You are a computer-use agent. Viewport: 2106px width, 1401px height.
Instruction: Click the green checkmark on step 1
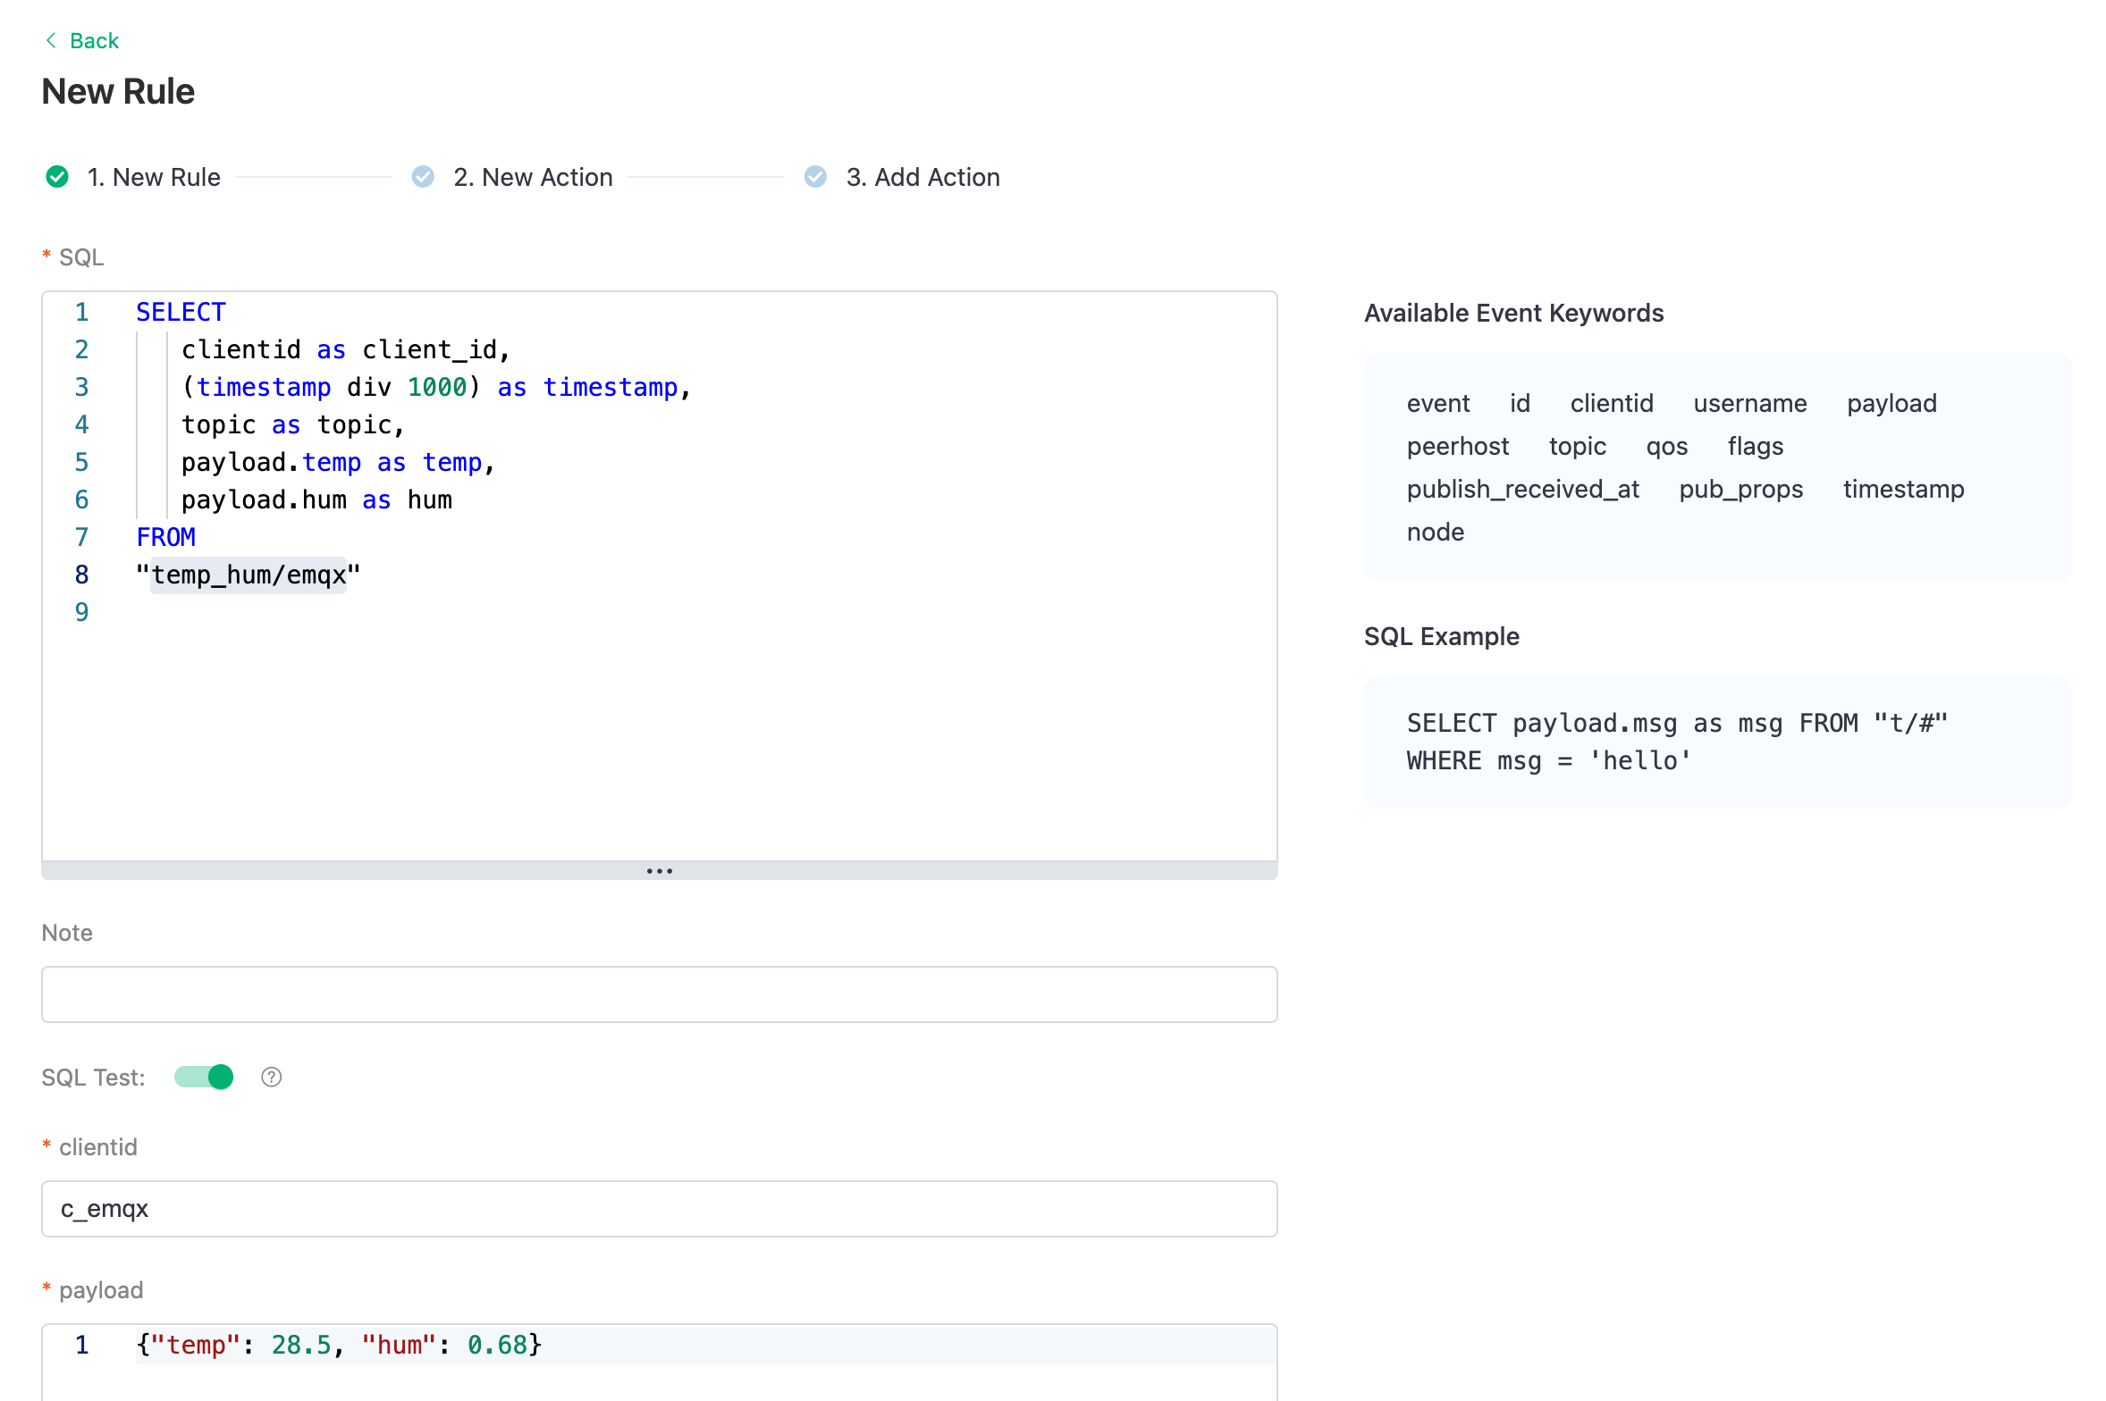[57, 177]
